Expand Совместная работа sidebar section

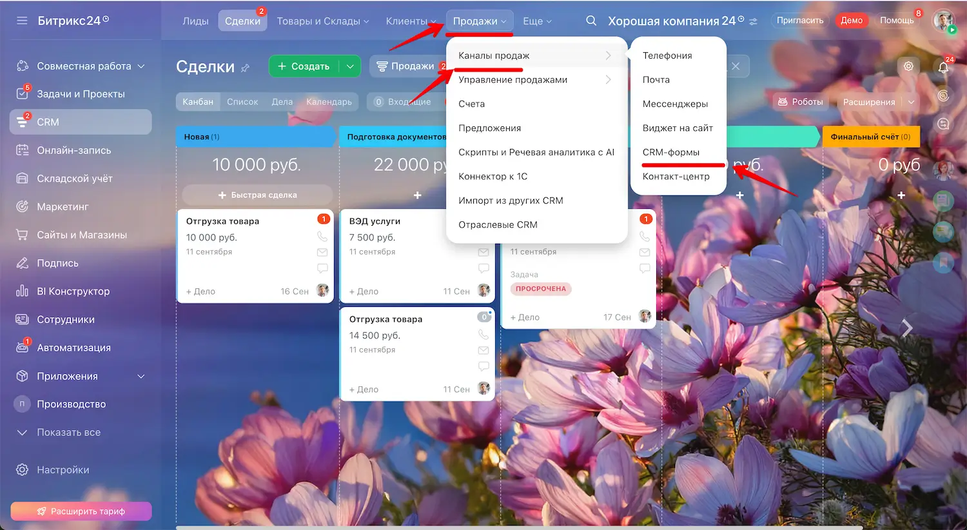click(x=141, y=66)
